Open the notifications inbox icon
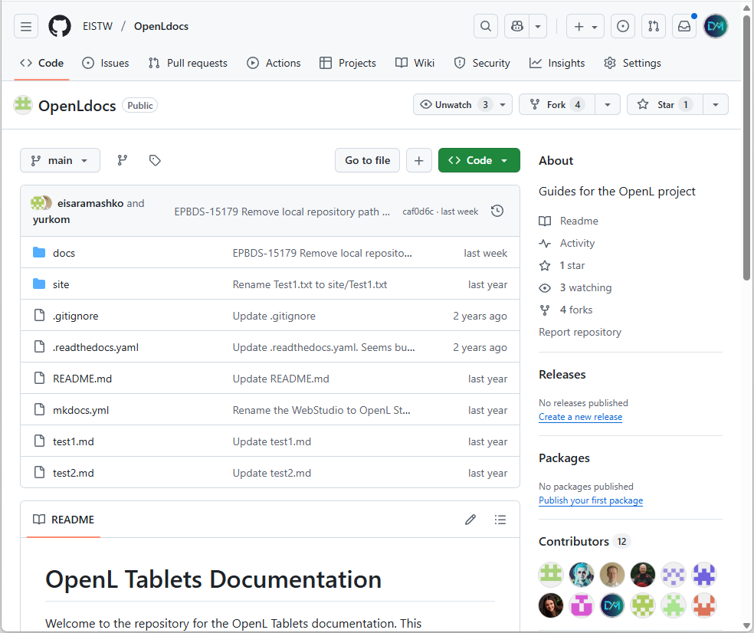This screenshot has width=754, height=633. click(x=684, y=26)
